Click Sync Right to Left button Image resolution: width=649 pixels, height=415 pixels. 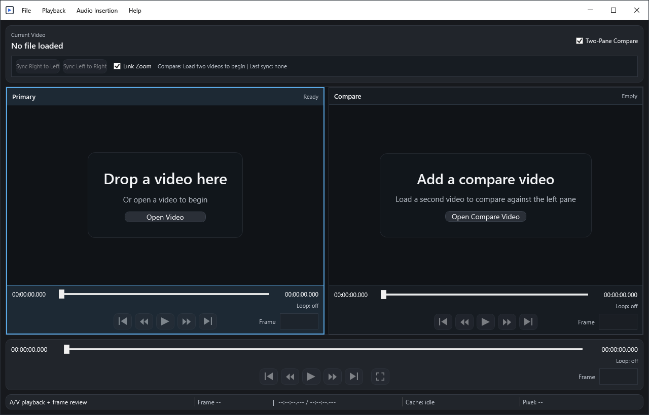click(38, 66)
